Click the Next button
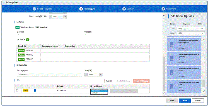Screen dimensions: 208x107 pyautogui.click(x=185, y=101)
